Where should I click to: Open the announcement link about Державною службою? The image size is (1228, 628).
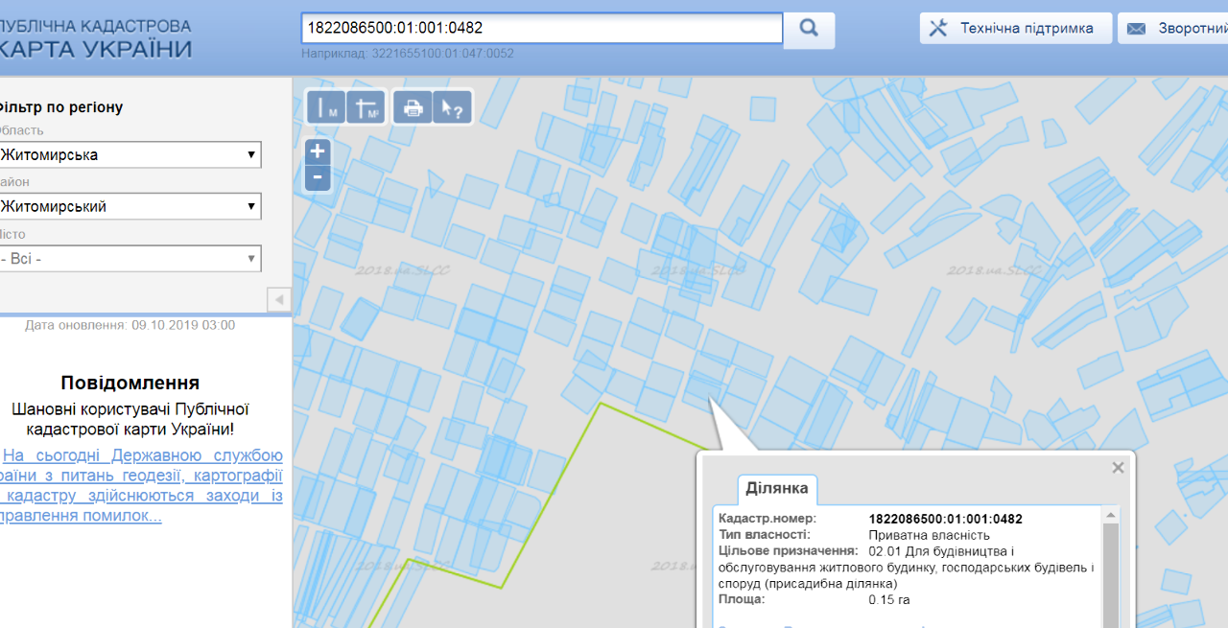pyautogui.click(x=141, y=485)
